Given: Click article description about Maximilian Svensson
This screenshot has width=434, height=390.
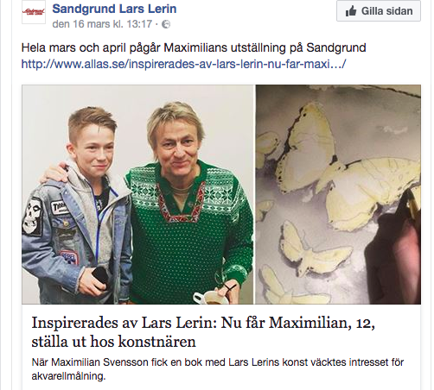Looking at the screenshot, I should click(218, 369).
